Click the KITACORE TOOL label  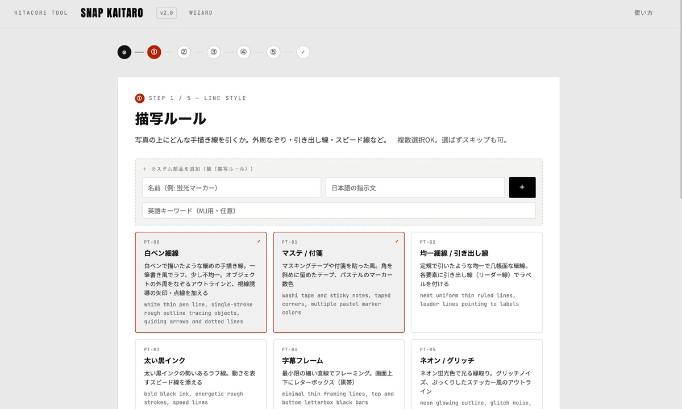[x=41, y=13]
